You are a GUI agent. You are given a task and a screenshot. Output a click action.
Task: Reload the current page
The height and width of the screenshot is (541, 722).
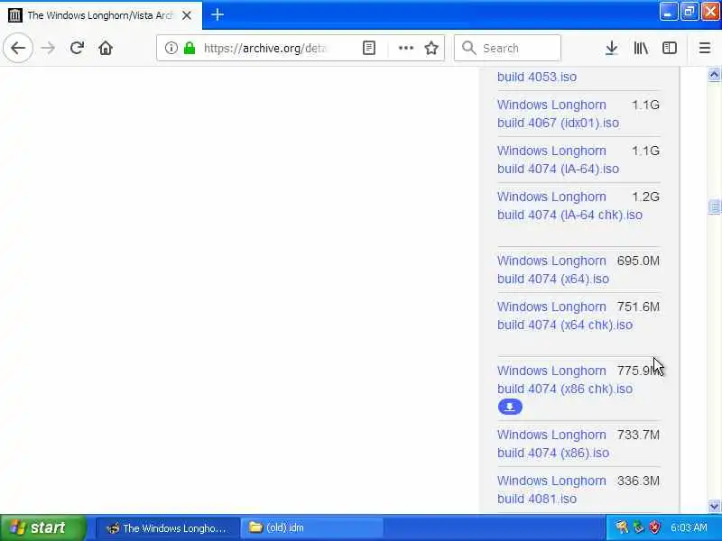[x=77, y=48]
